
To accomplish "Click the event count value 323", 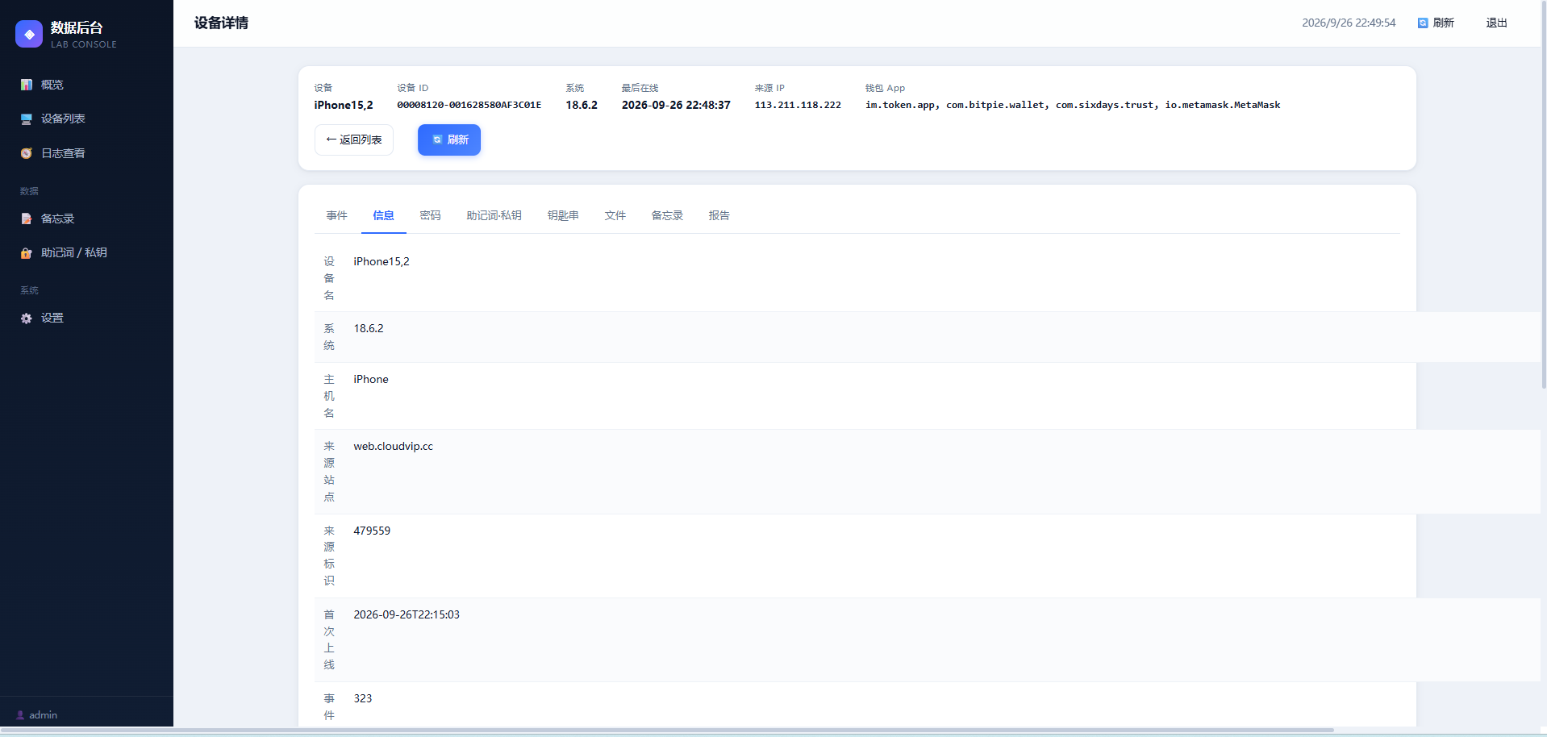I will [x=363, y=698].
